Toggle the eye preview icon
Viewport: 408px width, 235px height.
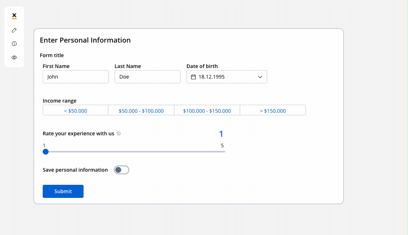14,57
